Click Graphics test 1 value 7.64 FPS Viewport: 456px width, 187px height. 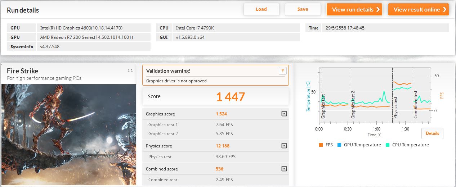(x=224, y=125)
